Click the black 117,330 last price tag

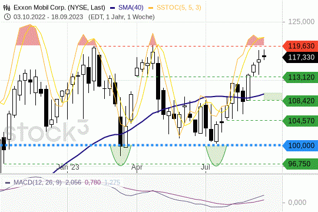coord(300,57)
